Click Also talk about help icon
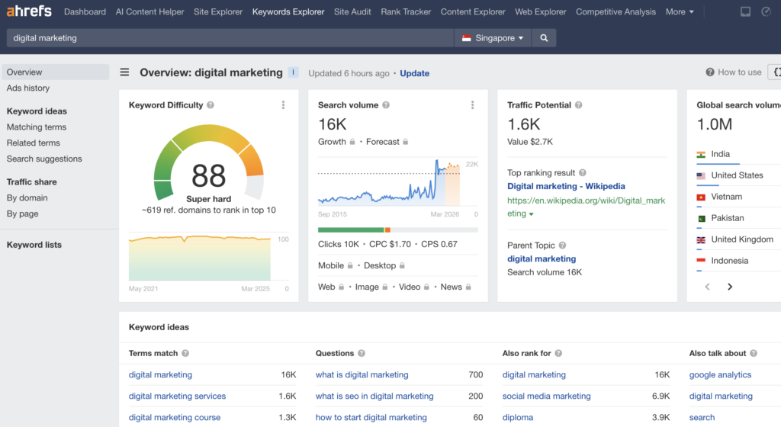Image resolution: width=781 pixels, height=427 pixels. [x=754, y=353]
